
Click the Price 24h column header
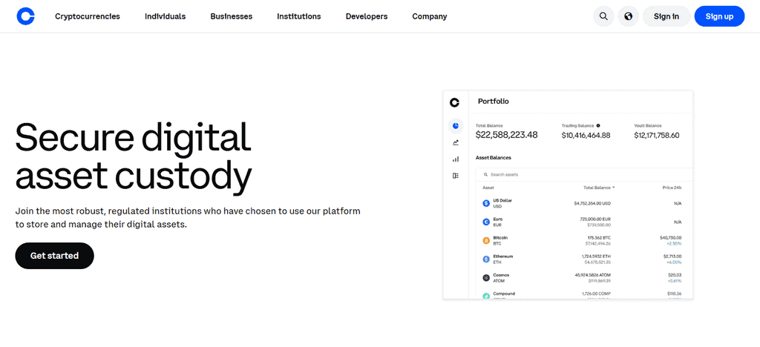(672, 188)
